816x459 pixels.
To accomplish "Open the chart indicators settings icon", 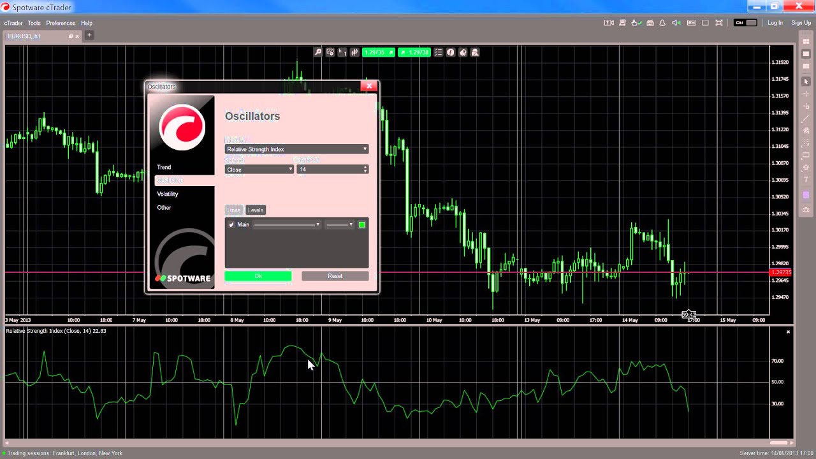I will click(x=330, y=52).
